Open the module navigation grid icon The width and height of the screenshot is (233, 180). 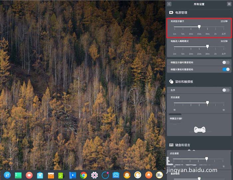coord(229,4)
